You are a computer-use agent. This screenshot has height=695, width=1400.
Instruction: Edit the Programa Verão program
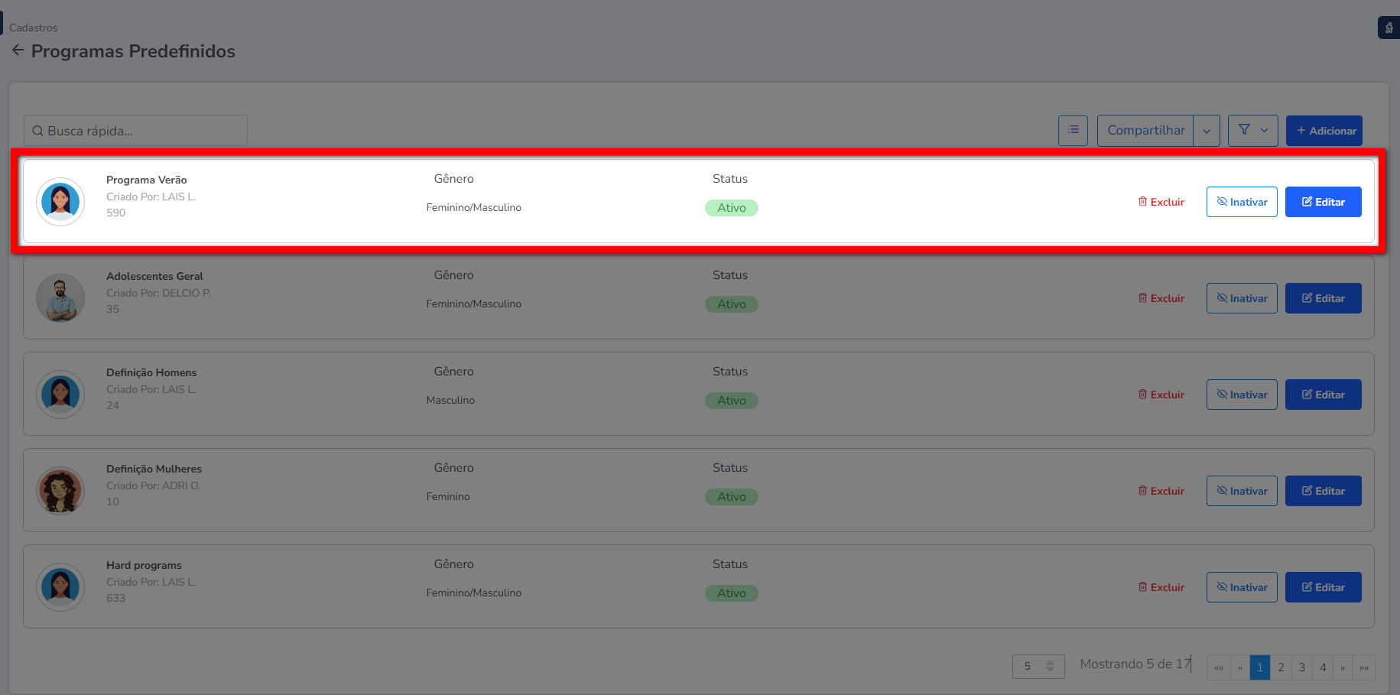[1323, 202]
